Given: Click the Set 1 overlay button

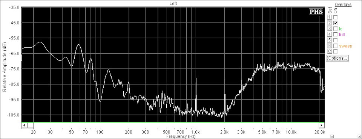Looking at the screenshot, I should [x=330, y=17].
